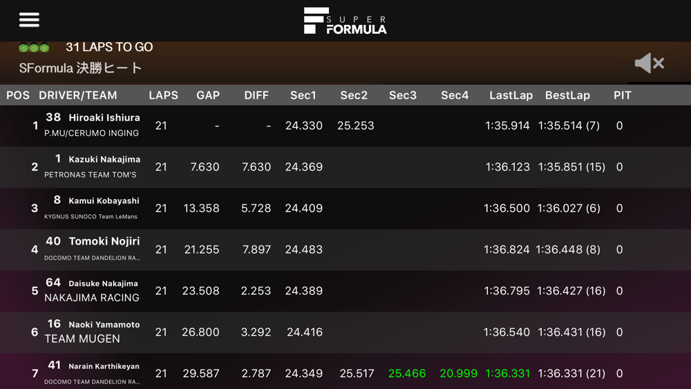Tap the green flag status indicator

34,48
